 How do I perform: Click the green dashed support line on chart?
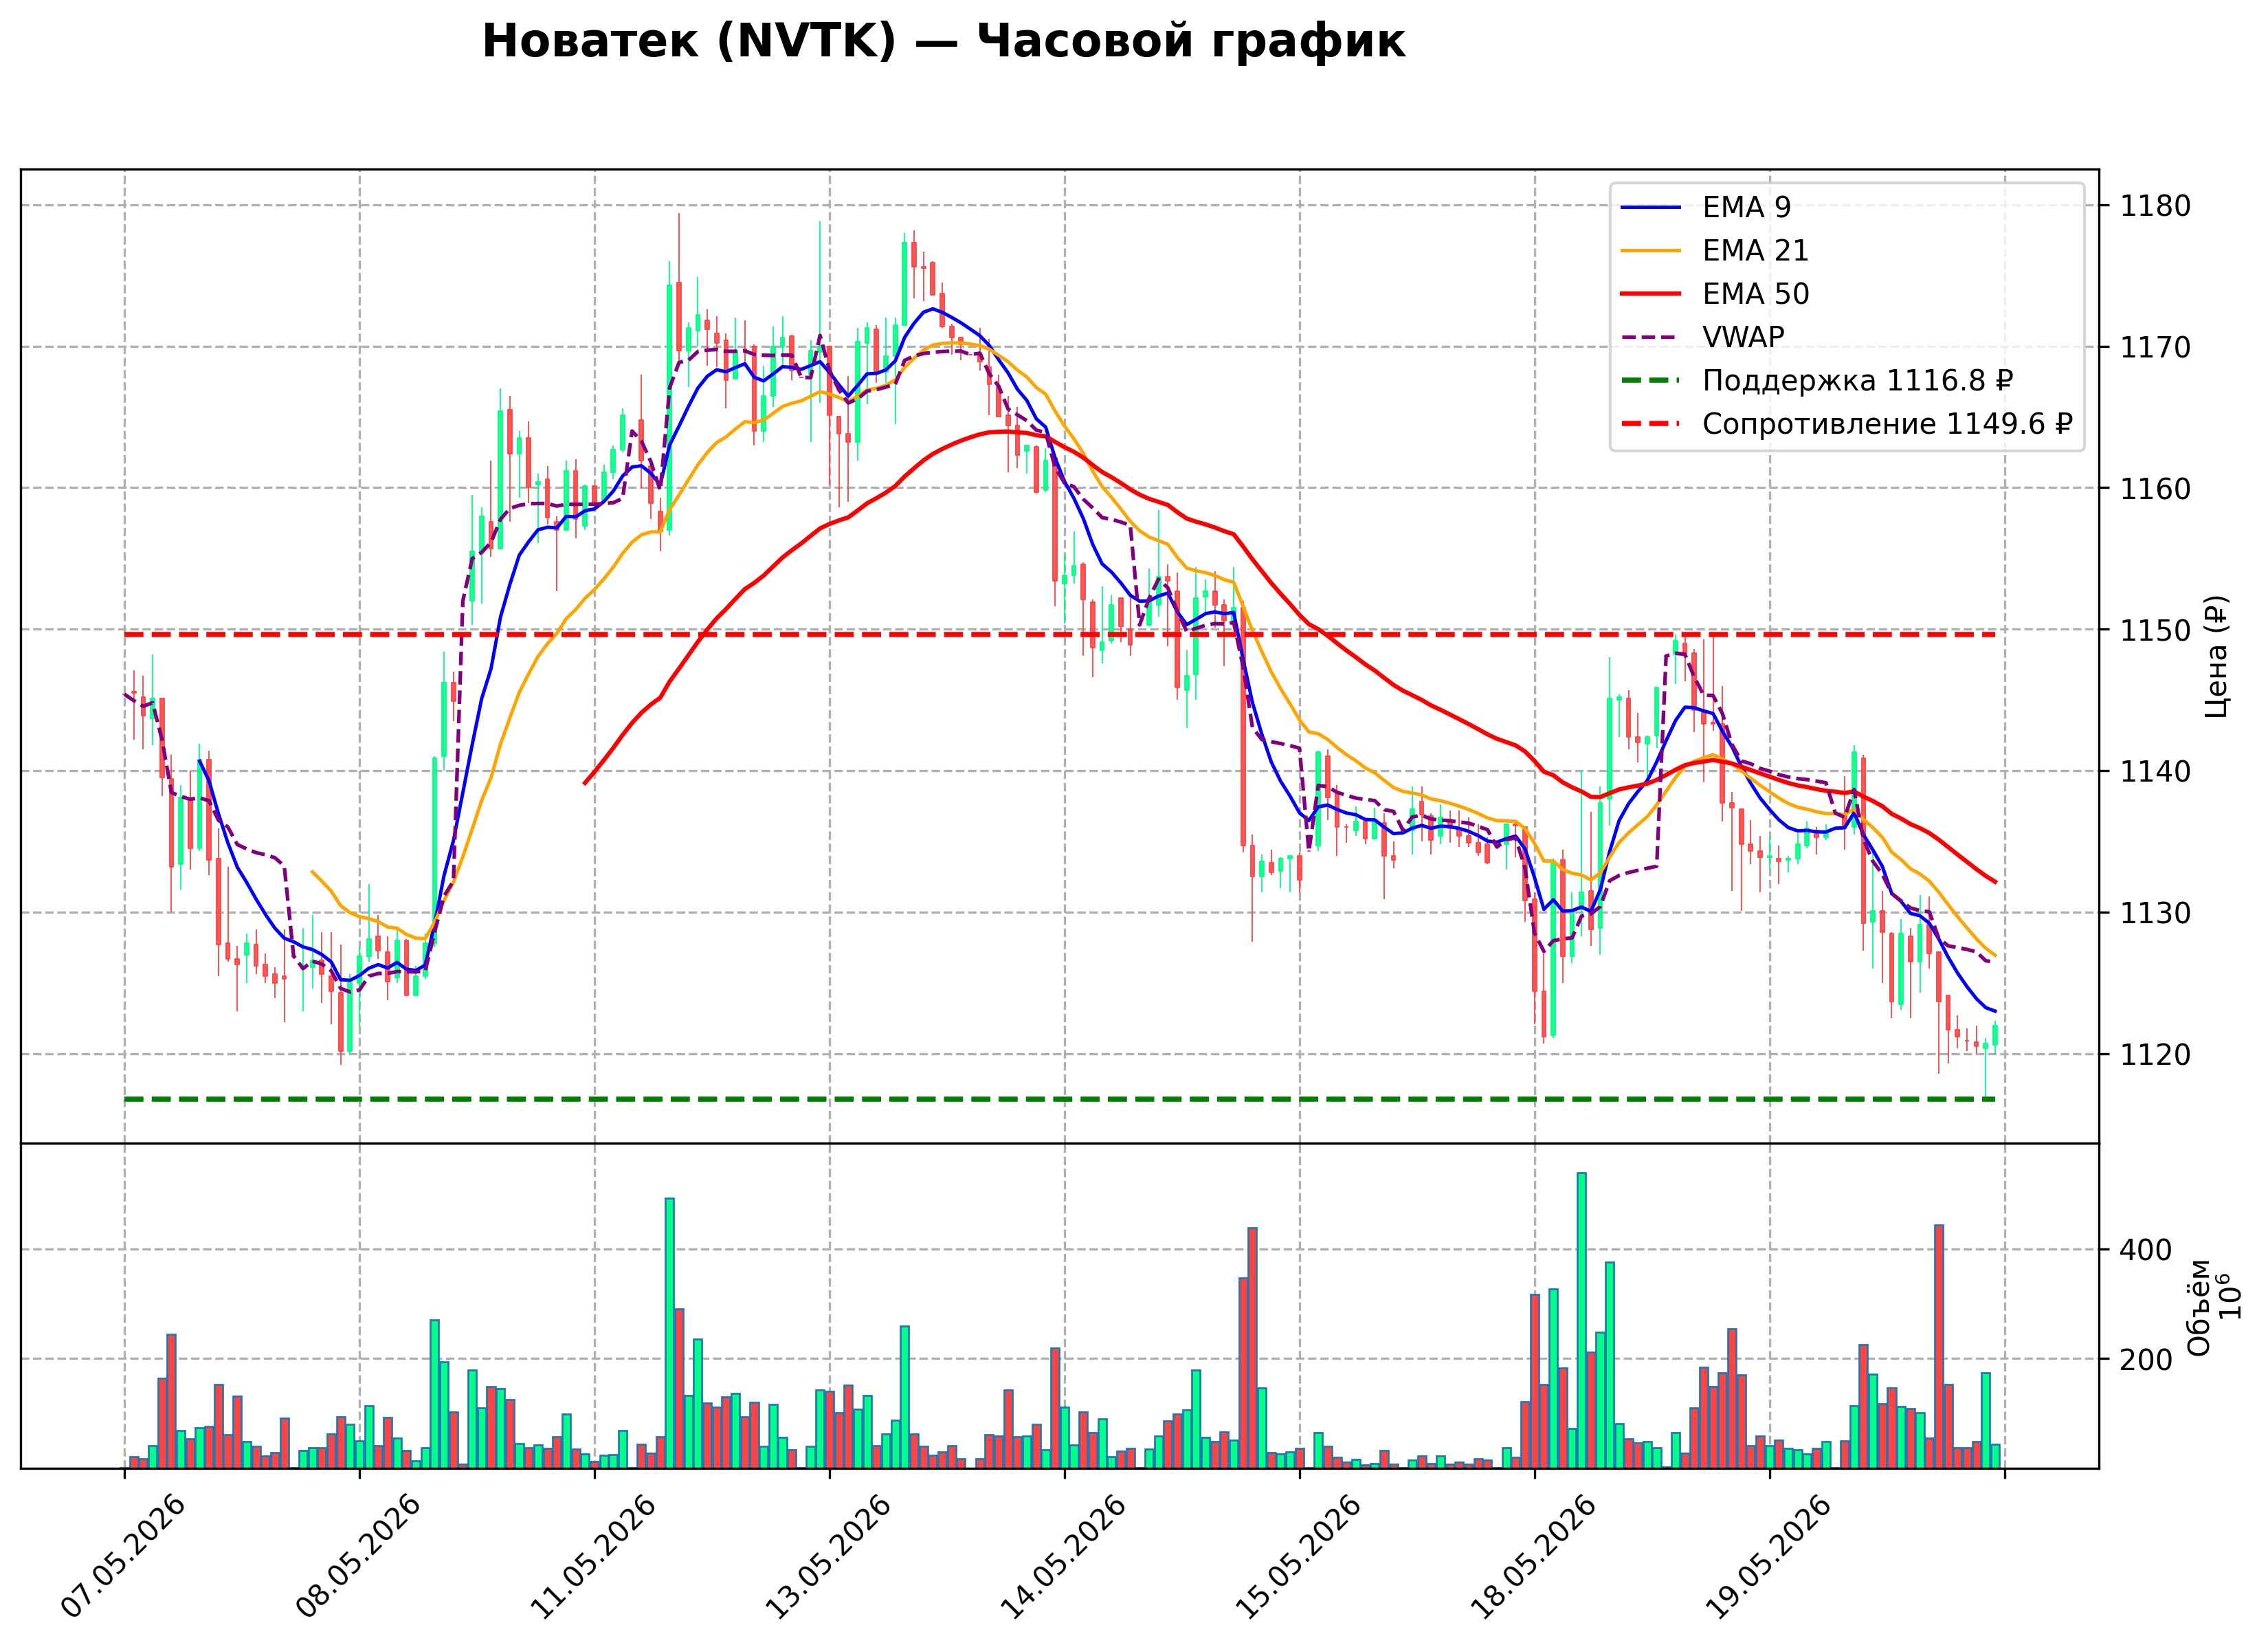pos(1060,1099)
